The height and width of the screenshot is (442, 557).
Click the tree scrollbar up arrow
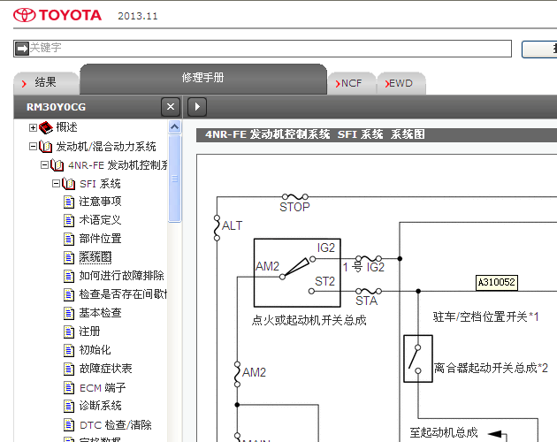pos(174,126)
